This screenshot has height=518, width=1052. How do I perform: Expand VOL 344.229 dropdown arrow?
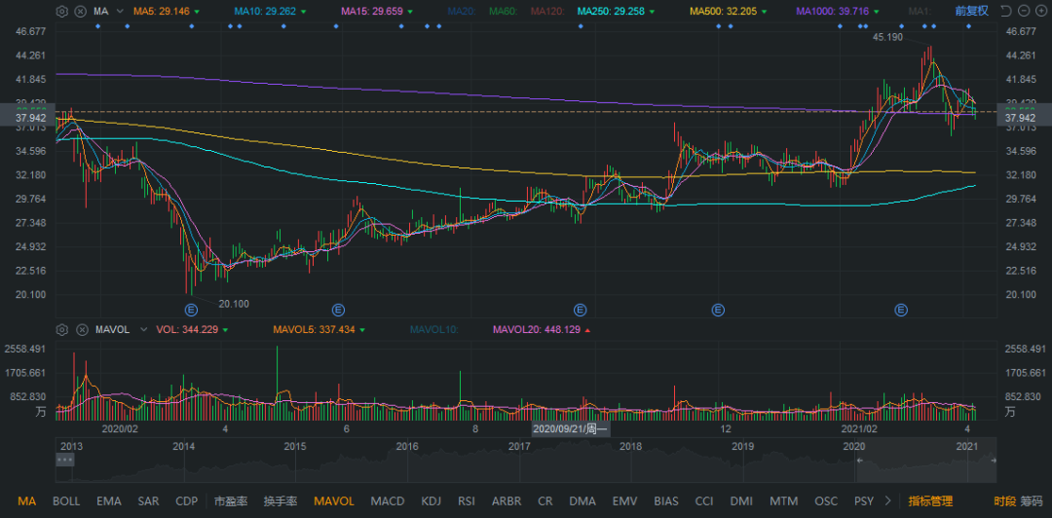pyautogui.click(x=225, y=329)
